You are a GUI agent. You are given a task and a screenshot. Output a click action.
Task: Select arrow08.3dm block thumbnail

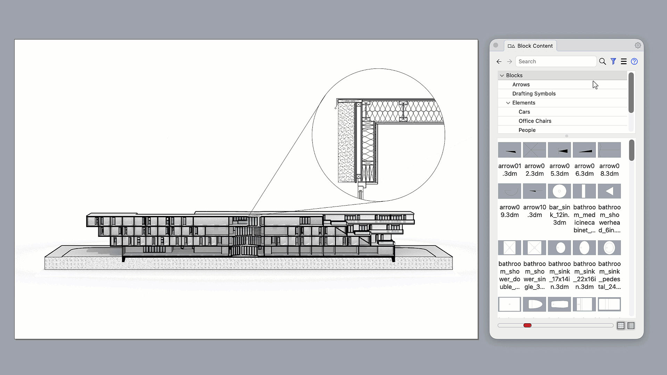610,150
